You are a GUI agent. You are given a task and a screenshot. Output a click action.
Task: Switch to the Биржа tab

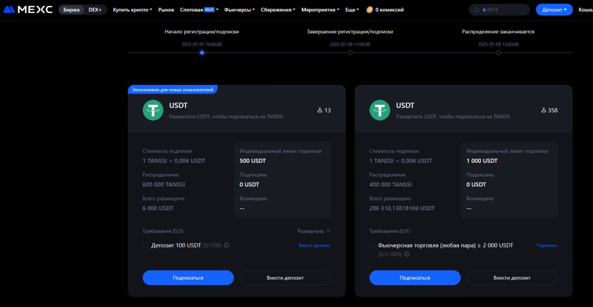coord(71,9)
